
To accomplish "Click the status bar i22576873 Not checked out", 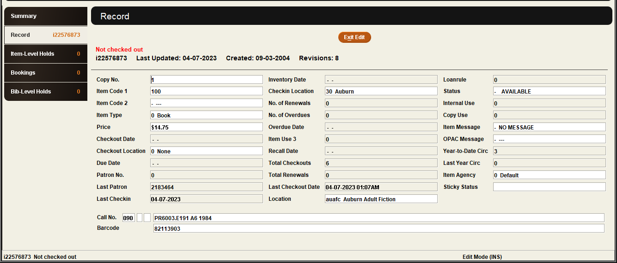I will pyautogui.click(x=40, y=257).
